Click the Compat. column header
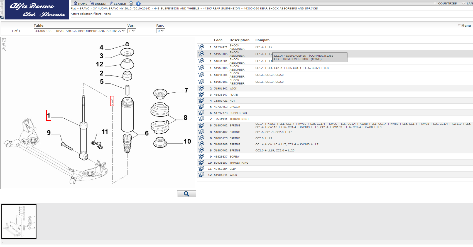Viewport: 473px width, 247px height. [263, 40]
